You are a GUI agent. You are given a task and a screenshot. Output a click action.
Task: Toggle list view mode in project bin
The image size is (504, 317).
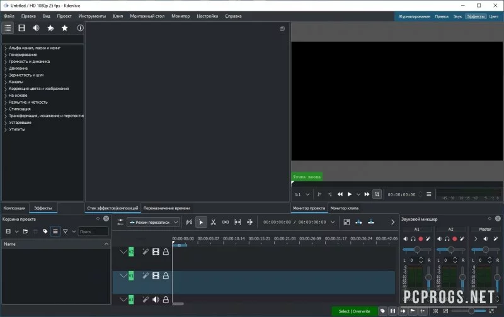click(55, 231)
